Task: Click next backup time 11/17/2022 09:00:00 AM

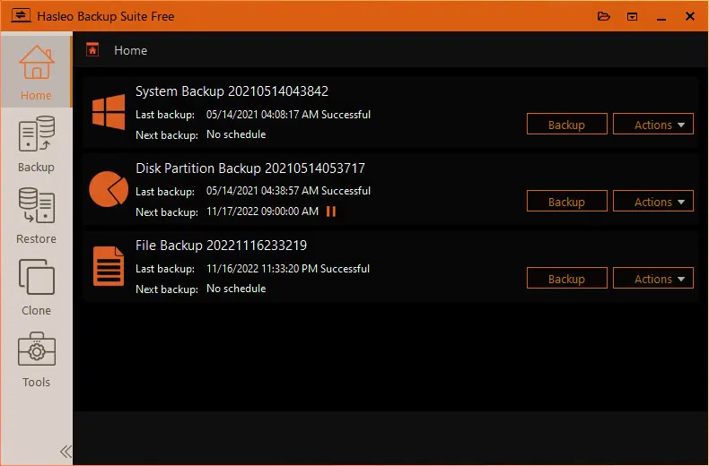Action: coord(262,211)
